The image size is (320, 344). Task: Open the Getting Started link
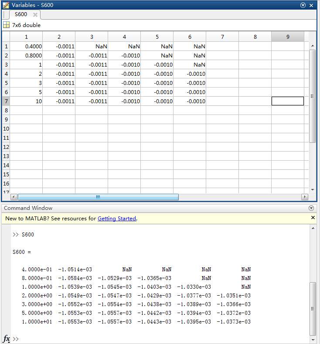[x=117, y=219]
